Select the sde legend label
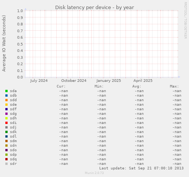This screenshot has height=177, width=189. pyautogui.click(x=13, y=105)
